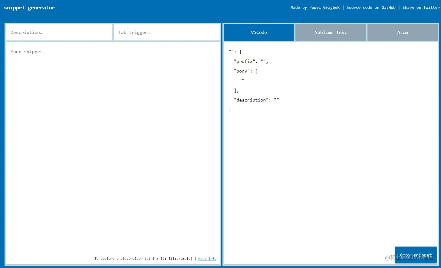
Task: Open the More info placeholder link
Action: (x=207, y=259)
